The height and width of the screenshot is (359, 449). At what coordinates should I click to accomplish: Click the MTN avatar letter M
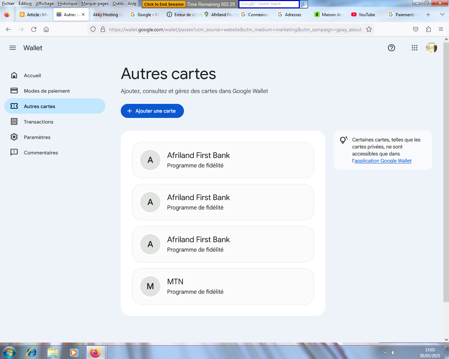point(150,286)
